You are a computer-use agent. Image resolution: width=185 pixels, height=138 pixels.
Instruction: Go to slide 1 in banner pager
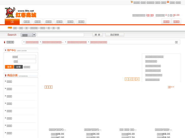(x=126, y=79)
